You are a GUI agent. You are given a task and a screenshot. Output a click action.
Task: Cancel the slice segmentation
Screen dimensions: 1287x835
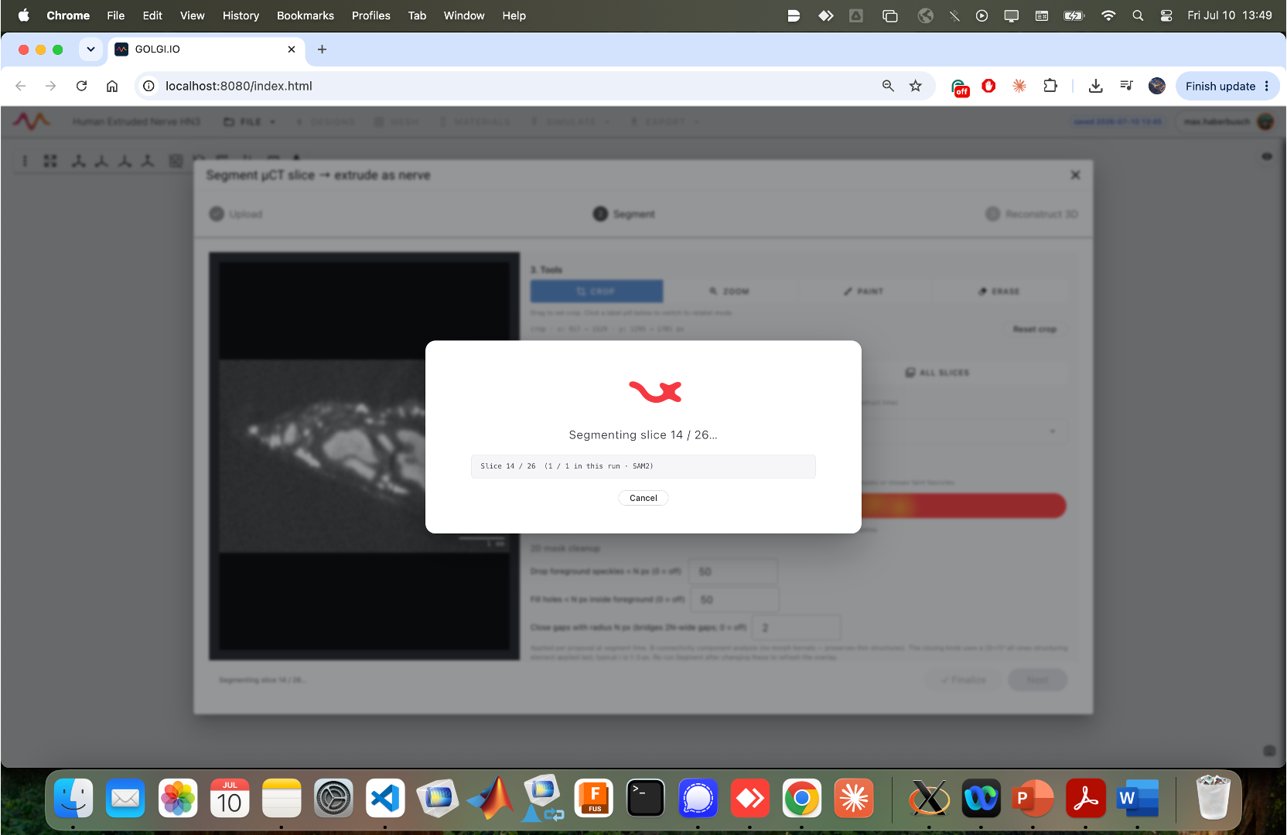tap(643, 498)
